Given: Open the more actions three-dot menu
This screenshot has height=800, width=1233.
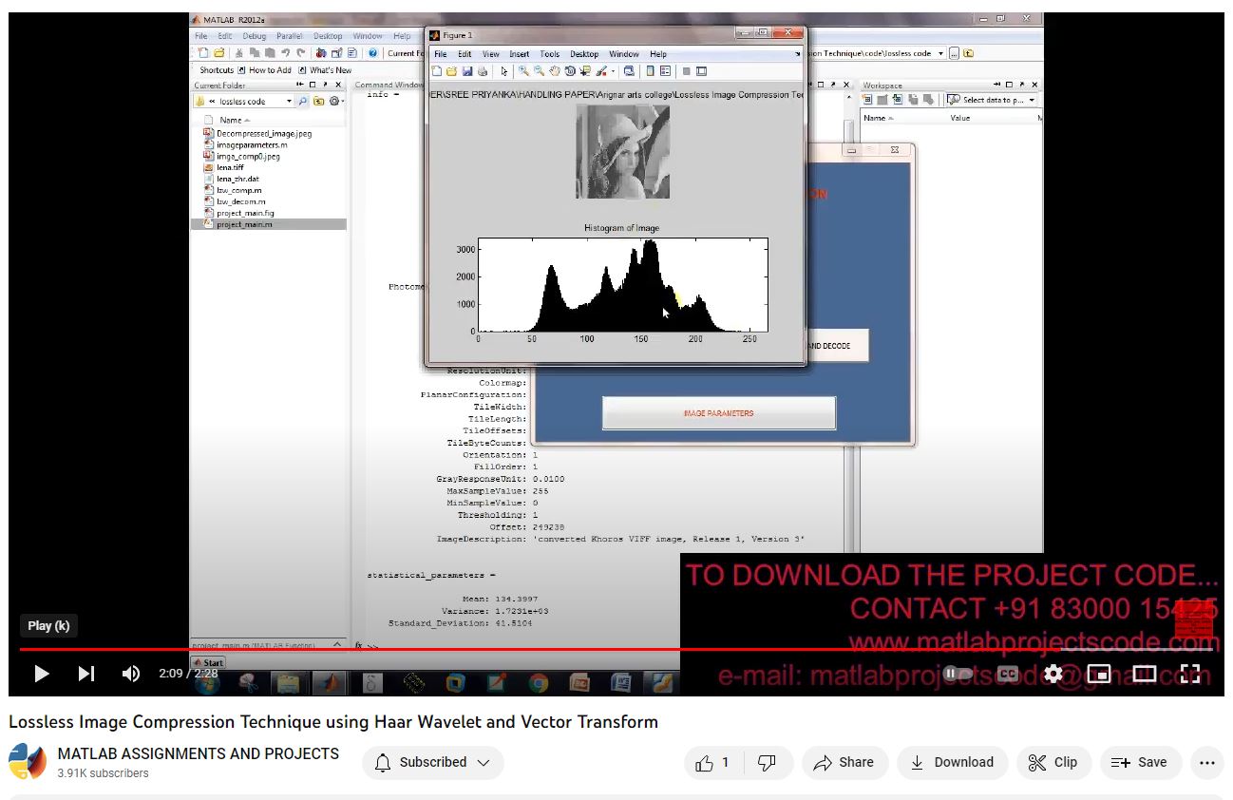Looking at the screenshot, I should (1206, 762).
